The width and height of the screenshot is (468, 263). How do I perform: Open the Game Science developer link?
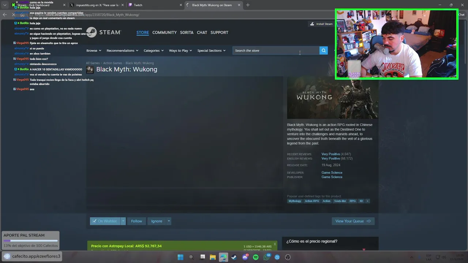click(x=332, y=172)
